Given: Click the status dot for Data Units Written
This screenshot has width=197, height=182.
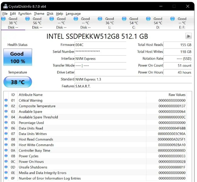Looking at the screenshot, I should click(x=6, y=134).
